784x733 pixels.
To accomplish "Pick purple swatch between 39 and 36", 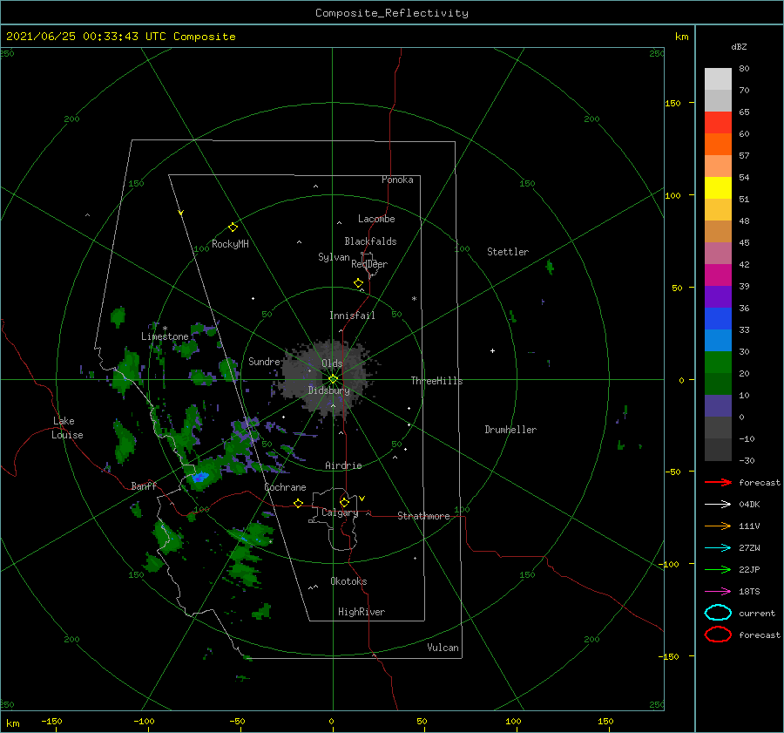I will pos(718,297).
